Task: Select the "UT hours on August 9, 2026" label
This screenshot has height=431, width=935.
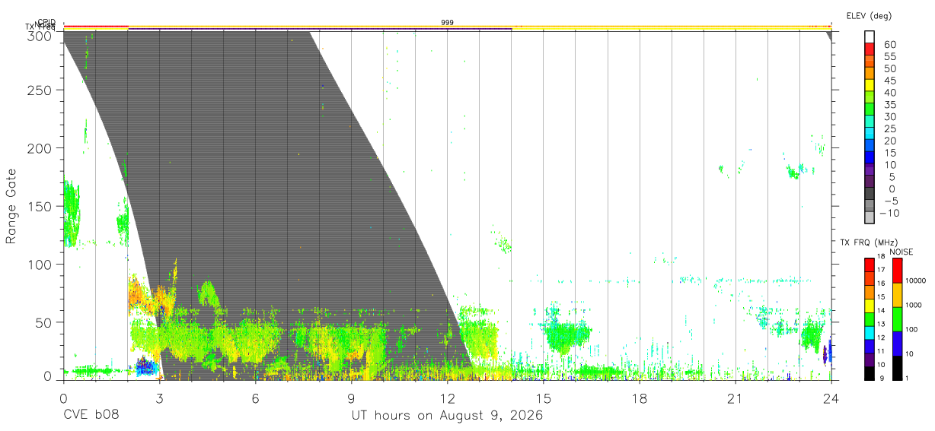Action: [447, 417]
